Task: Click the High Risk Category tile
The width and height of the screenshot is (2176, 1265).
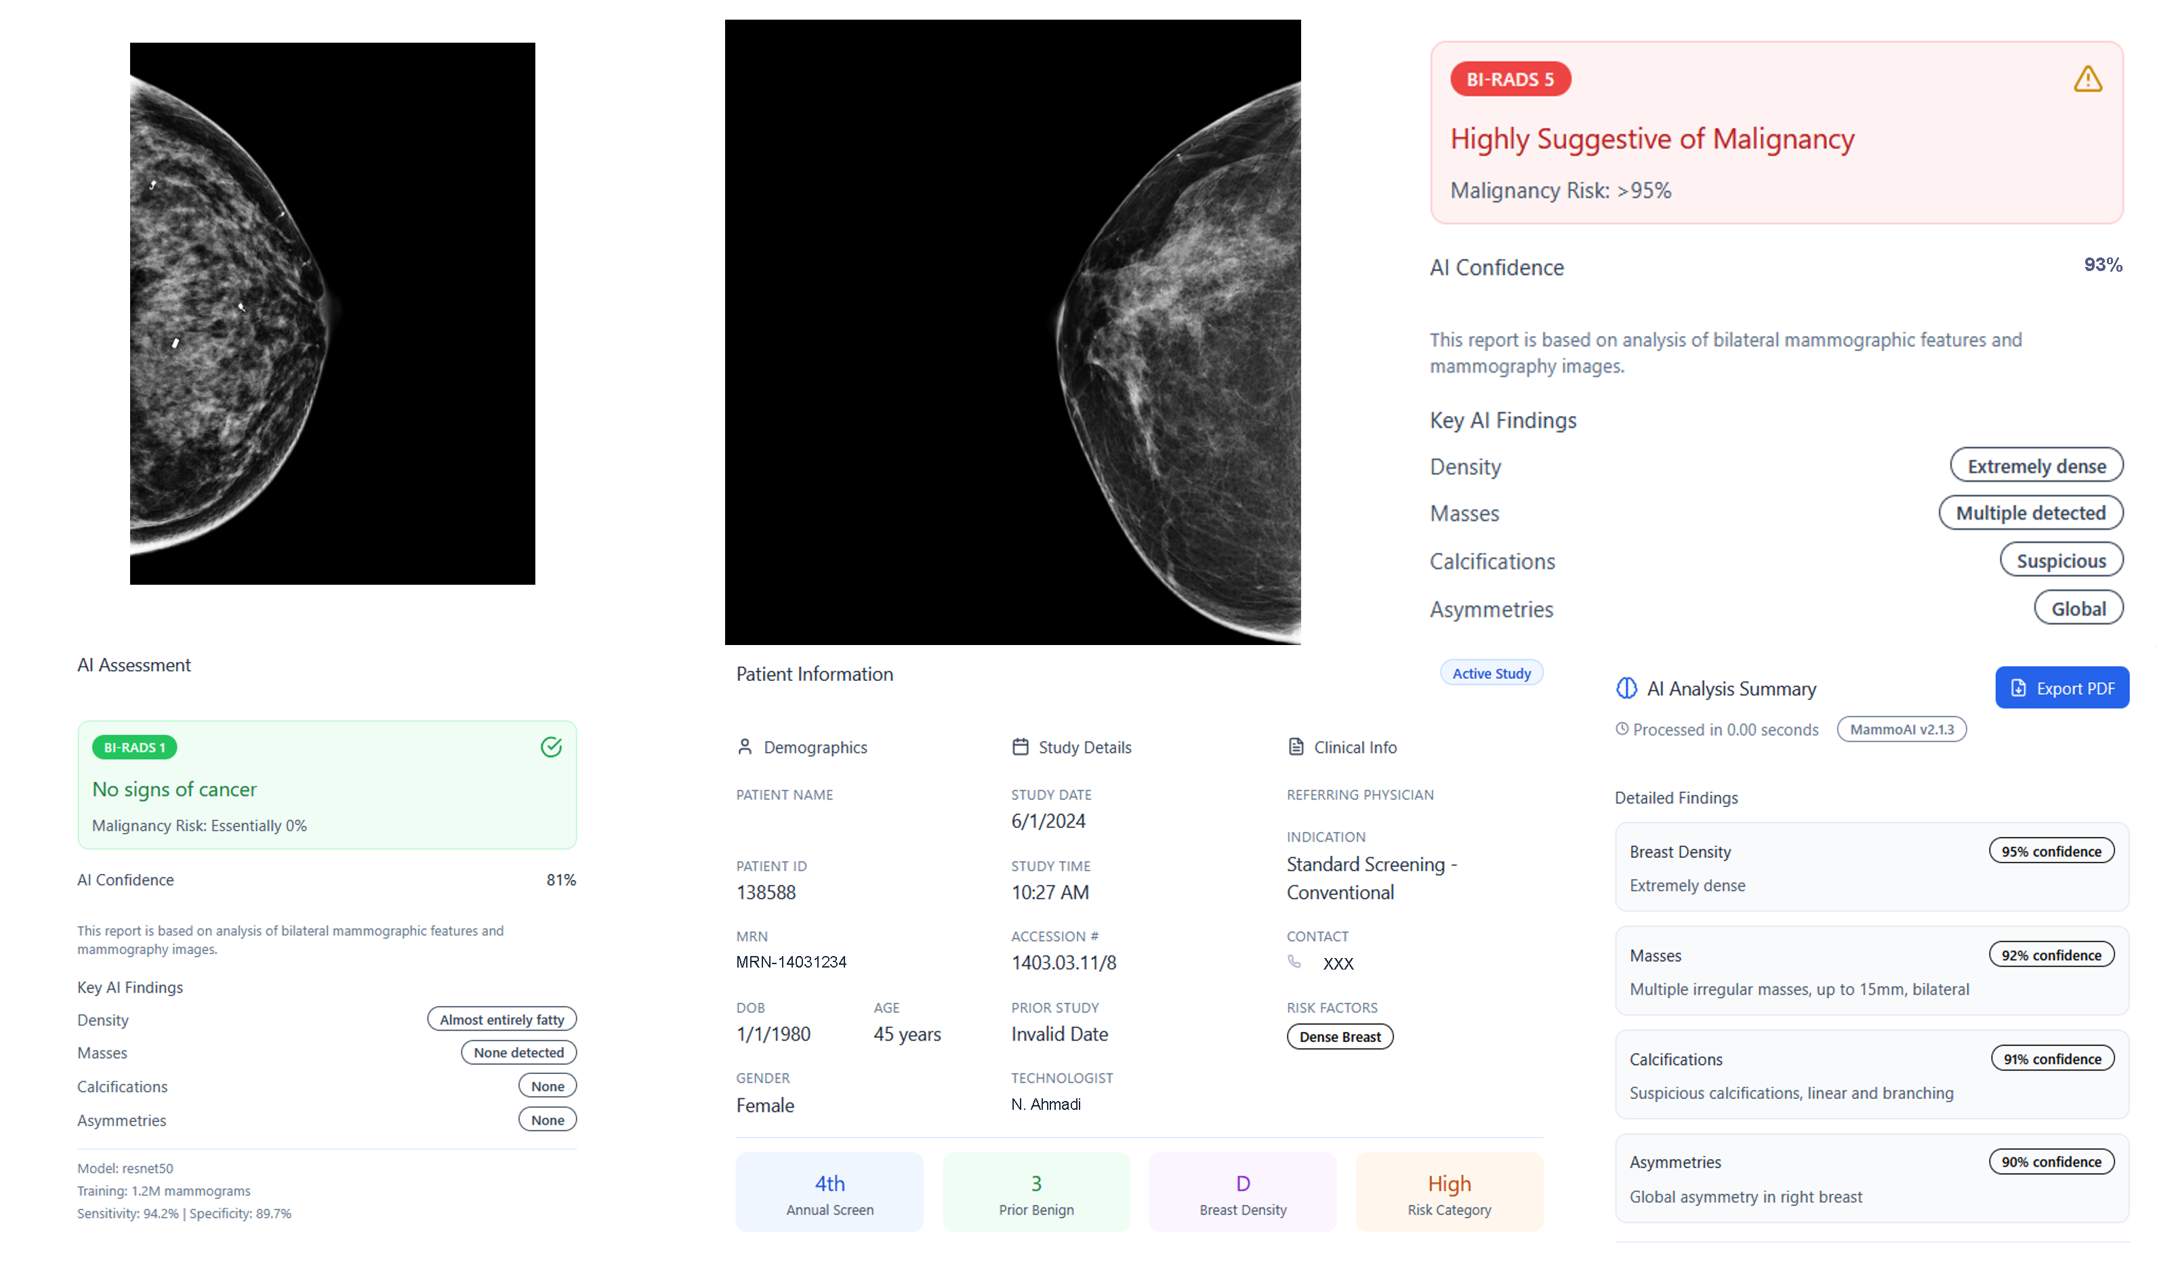Action: click(x=1448, y=1193)
